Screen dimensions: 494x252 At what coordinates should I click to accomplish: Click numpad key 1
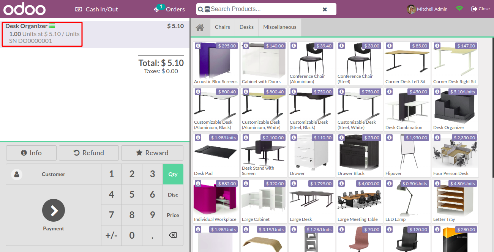[x=111, y=174]
